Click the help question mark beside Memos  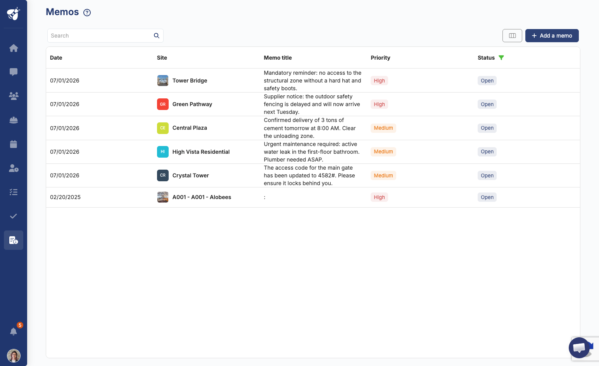pyautogui.click(x=87, y=12)
